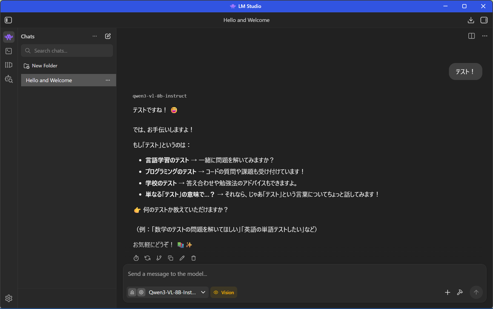Click the New Folder button

point(41,66)
